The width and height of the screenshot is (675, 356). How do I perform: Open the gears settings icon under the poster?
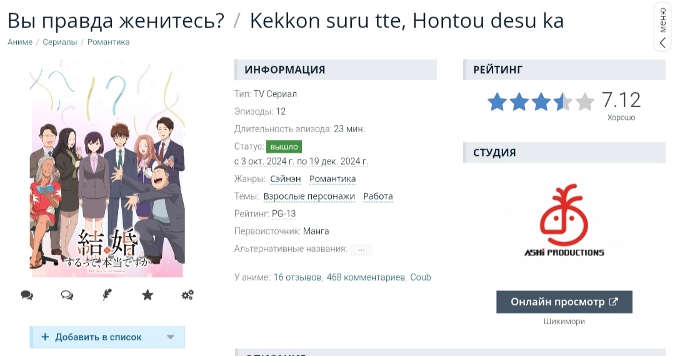(187, 295)
